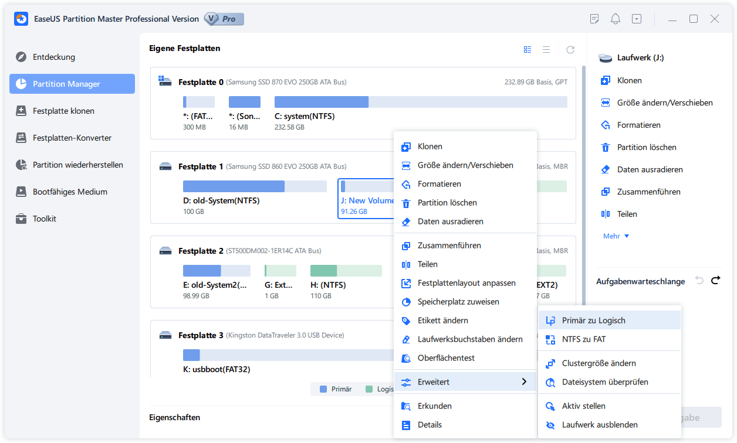Click Partition löschen in the right panel
The height and width of the screenshot is (443, 737).
[638, 147]
